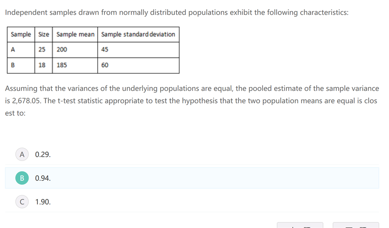Click the standard deviation cell showing 45

click(x=138, y=50)
